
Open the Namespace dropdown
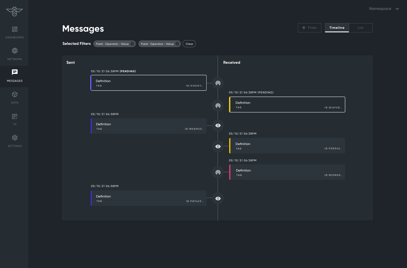(383, 8)
